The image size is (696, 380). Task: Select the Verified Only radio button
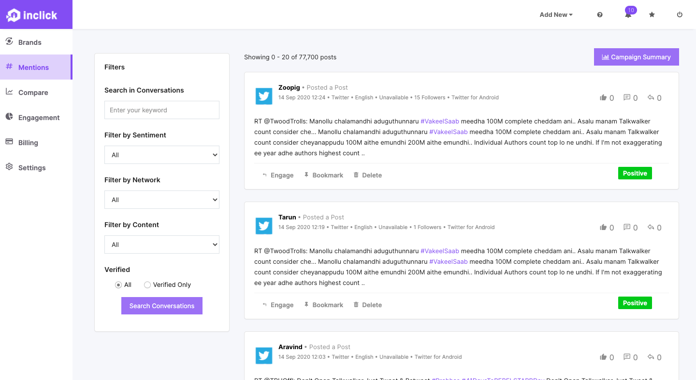[147, 285]
